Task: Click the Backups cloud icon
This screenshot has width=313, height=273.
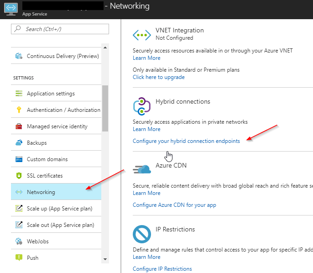Action: (19, 142)
